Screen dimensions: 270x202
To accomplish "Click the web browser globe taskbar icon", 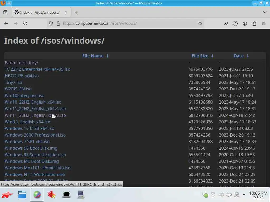I will pyautogui.click(x=37, y=195).
